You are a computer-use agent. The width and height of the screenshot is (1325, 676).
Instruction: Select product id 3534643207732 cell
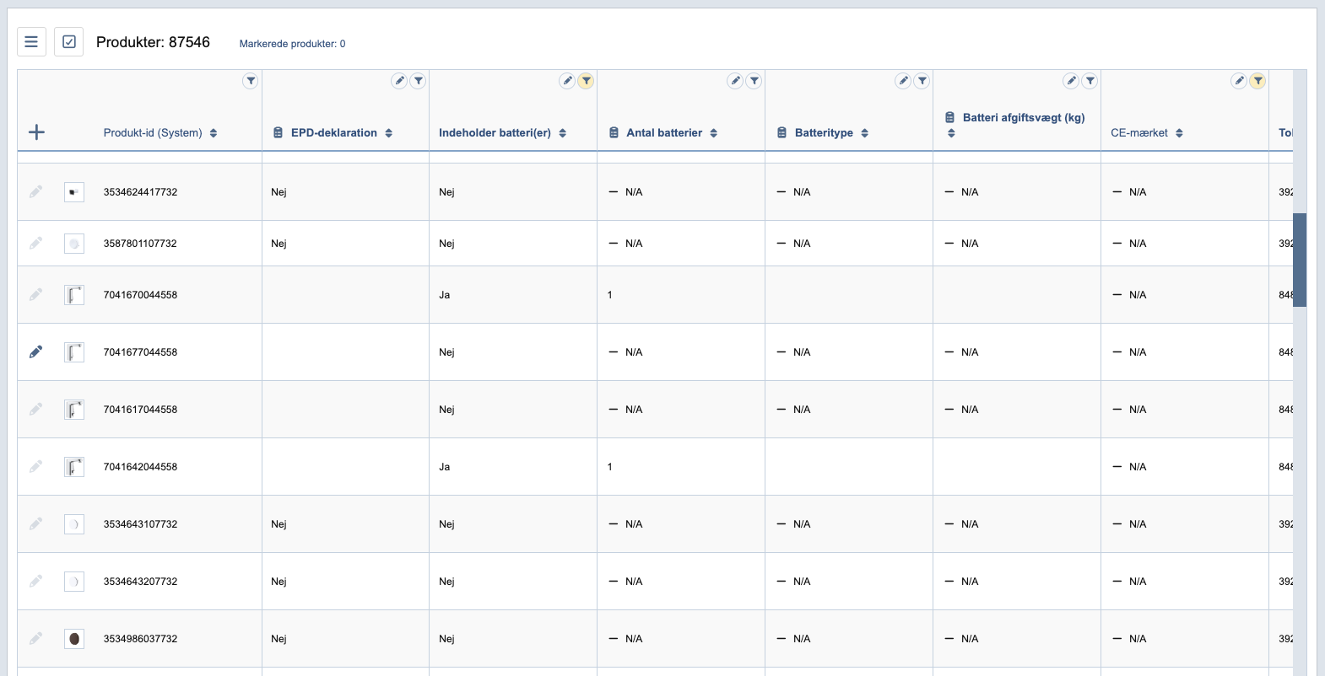point(140,582)
